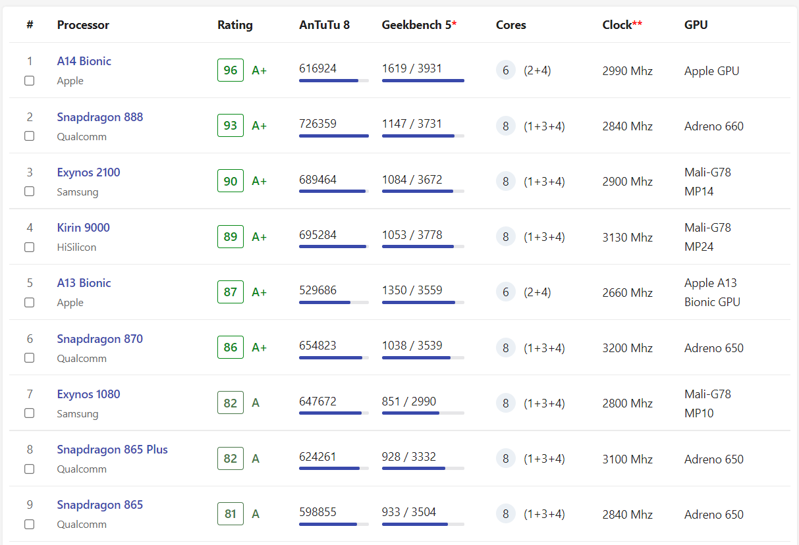Open the Exynos 2100 processor page
The width and height of the screenshot is (799, 545).
[88, 172]
